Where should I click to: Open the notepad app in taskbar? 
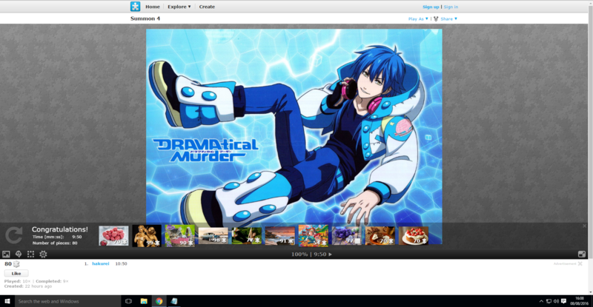tap(174, 301)
